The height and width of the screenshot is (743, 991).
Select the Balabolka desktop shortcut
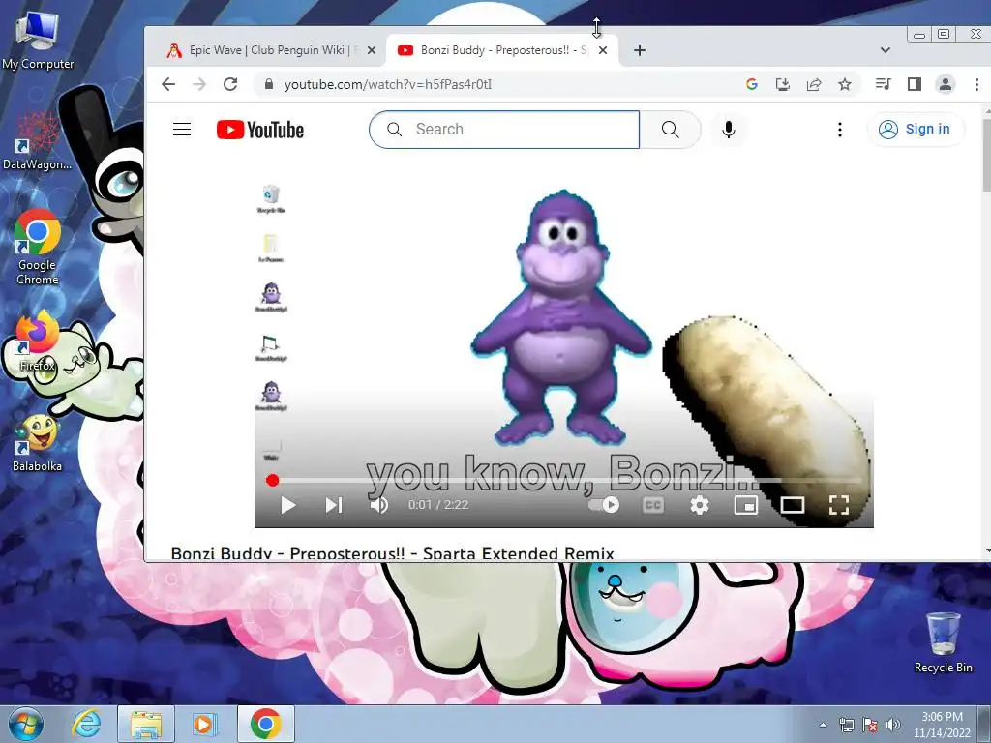(x=38, y=443)
